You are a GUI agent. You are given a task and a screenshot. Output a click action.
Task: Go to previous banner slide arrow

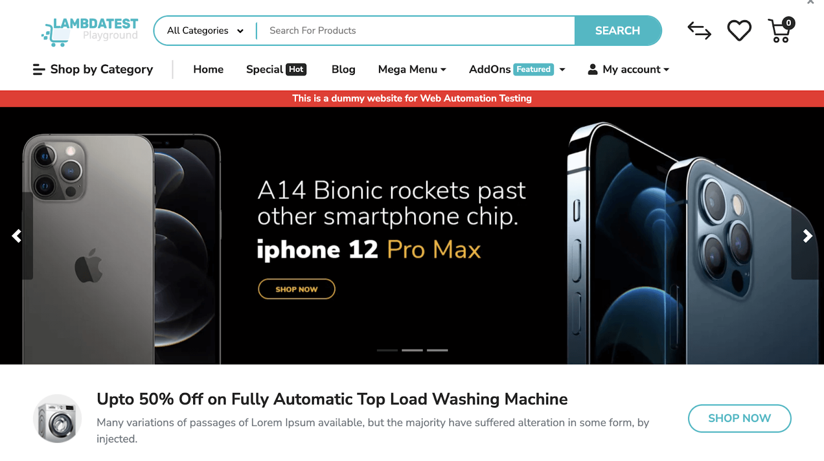(16, 236)
